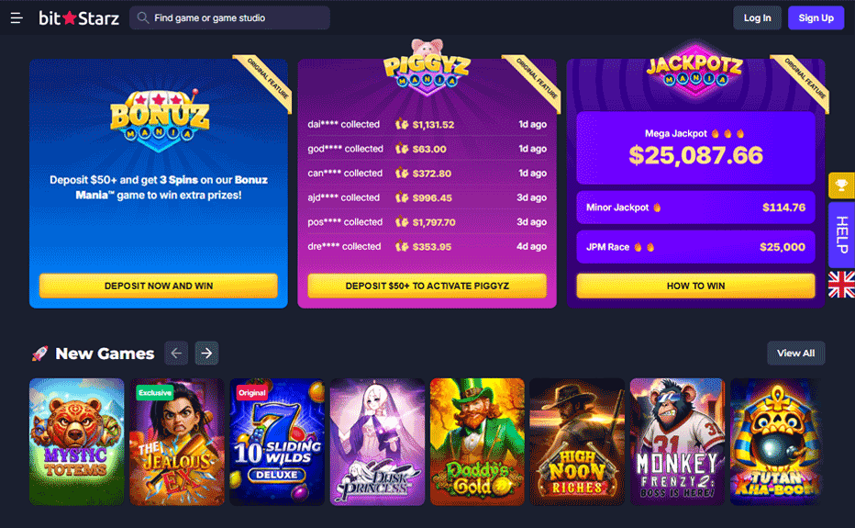Open the Monkey Frenzy 2 game thumbnail
Viewport: 855px width, 528px height.
(x=677, y=442)
